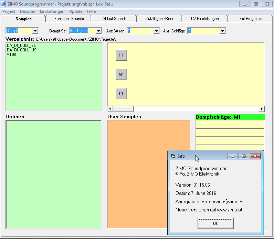Click the second Dampfschläge M1 slot

click(x=230, y=132)
